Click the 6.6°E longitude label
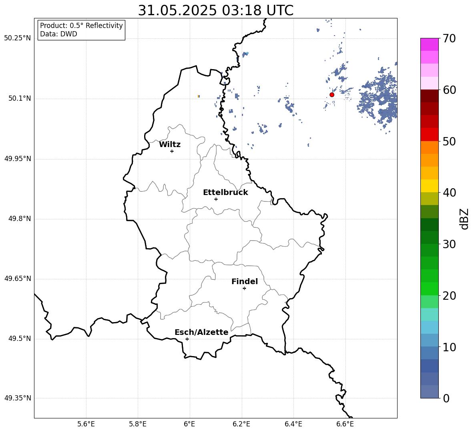This screenshot has width=474, height=432. tap(345, 424)
